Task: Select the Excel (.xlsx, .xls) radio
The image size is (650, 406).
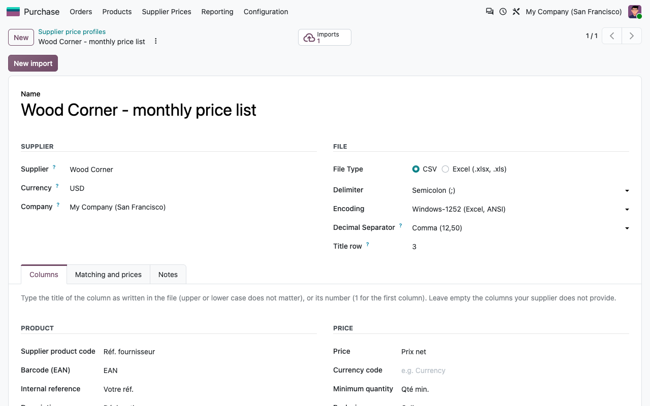Action: 445,169
